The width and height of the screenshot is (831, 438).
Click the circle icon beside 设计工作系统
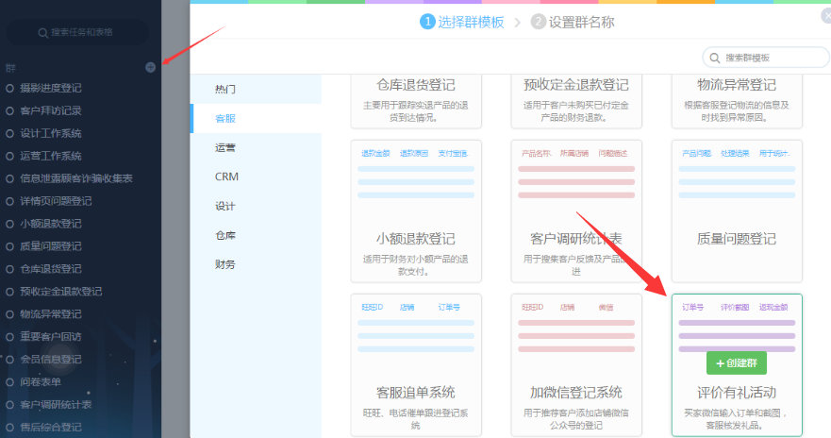9,134
